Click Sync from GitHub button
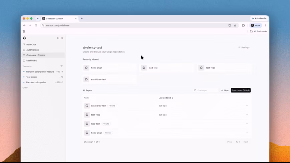The width and height of the screenshot is (290, 163). (x=241, y=91)
